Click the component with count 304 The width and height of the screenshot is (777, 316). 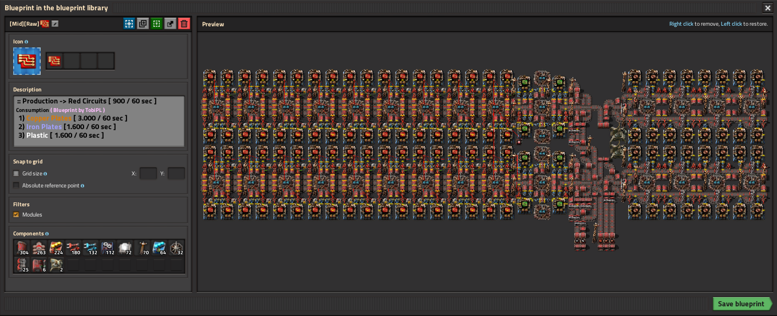tap(22, 248)
